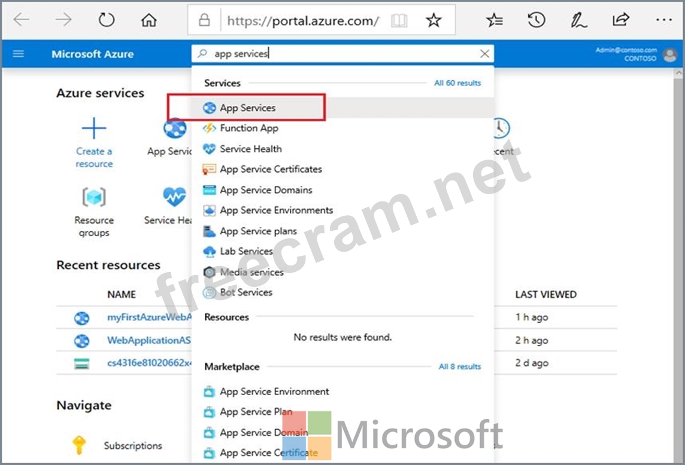Open the hamburger portal menu
This screenshot has width=685, height=465.
[19, 54]
